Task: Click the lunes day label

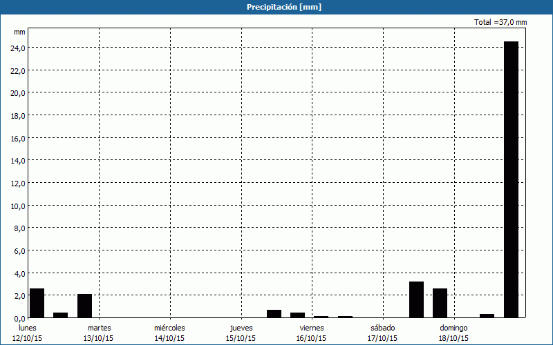Action: pyautogui.click(x=28, y=328)
